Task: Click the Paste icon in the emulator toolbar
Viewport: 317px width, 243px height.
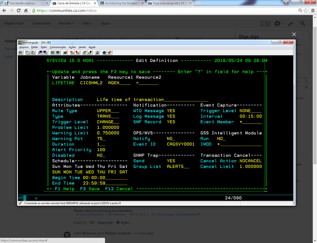Action: click(x=32, y=52)
